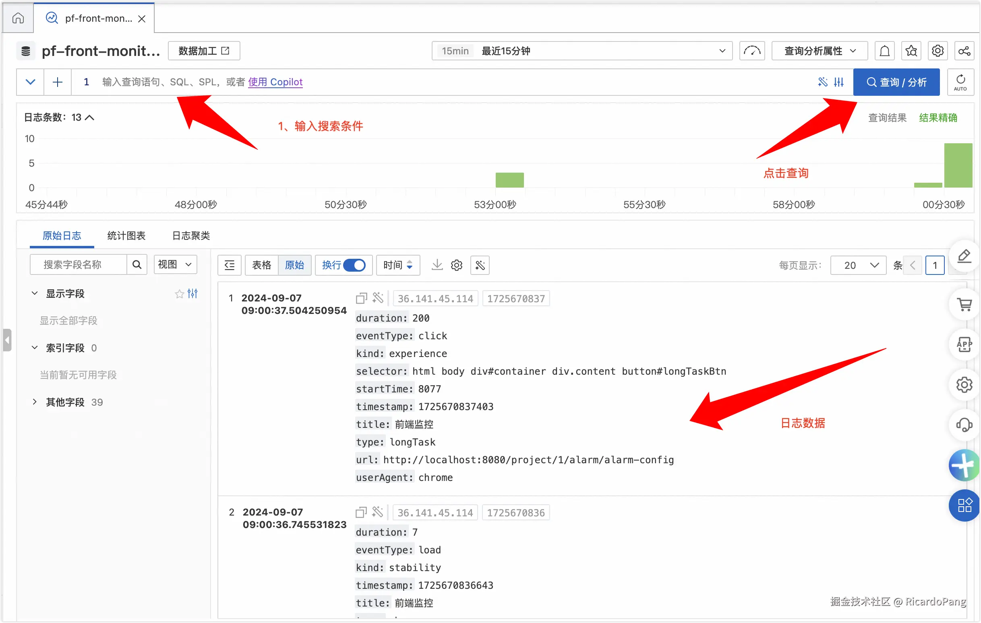Download logs with the download icon
This screenshot has height=623, width=981.
click(437, 265)
